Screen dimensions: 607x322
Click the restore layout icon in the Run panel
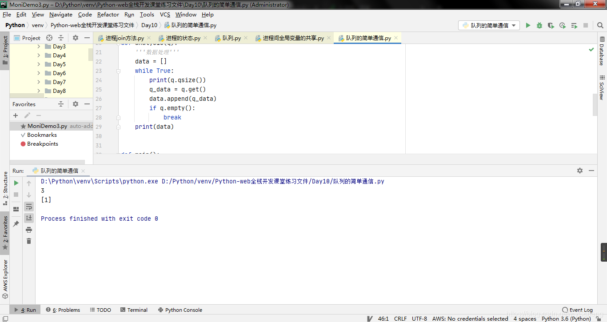coord(16,209)
